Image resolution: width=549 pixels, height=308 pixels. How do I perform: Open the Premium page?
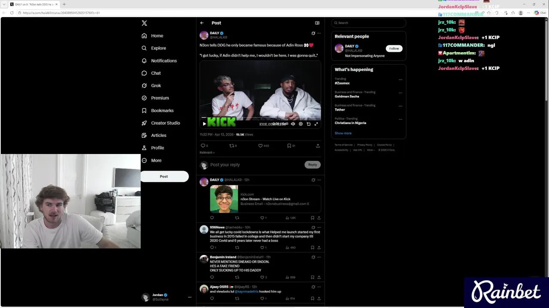[155, 98]
